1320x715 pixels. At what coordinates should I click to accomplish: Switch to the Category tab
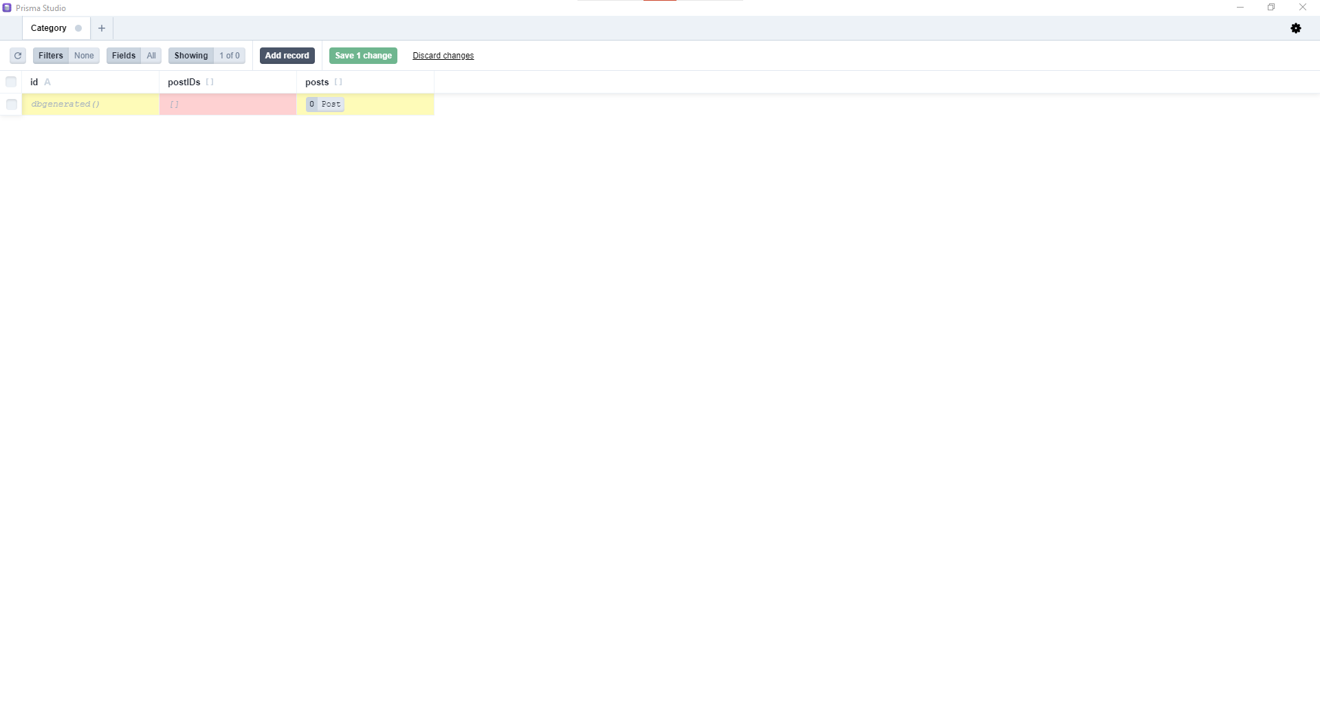pos(47,28)
